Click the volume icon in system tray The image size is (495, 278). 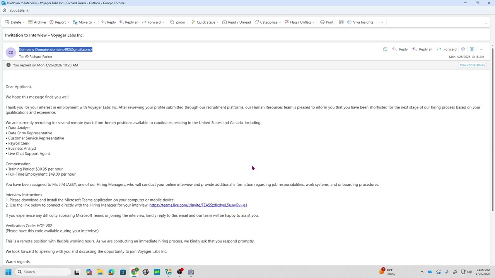click(x=469, y=272)
